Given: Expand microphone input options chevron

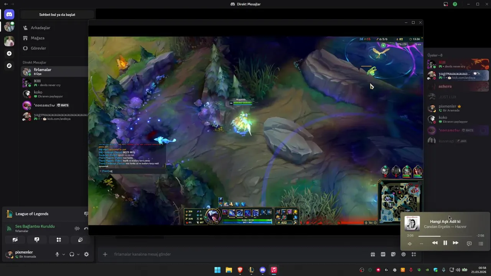Looking at the screenshot, I should coord(64,254).
